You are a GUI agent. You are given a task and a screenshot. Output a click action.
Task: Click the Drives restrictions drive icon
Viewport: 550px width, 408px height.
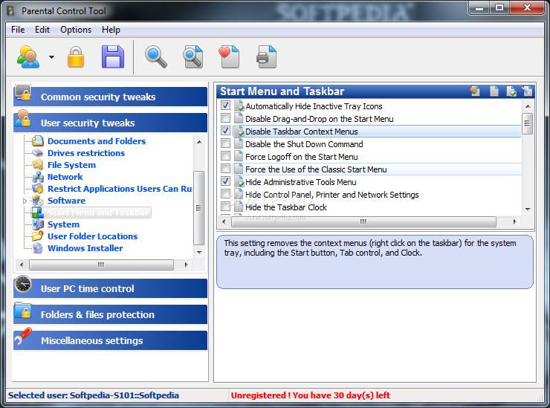[37, 153]
